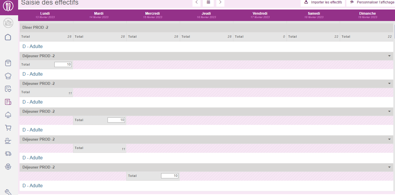Screen dimensions: 395x195
Task: Go to the Home page icon
Action: [8, 37]
